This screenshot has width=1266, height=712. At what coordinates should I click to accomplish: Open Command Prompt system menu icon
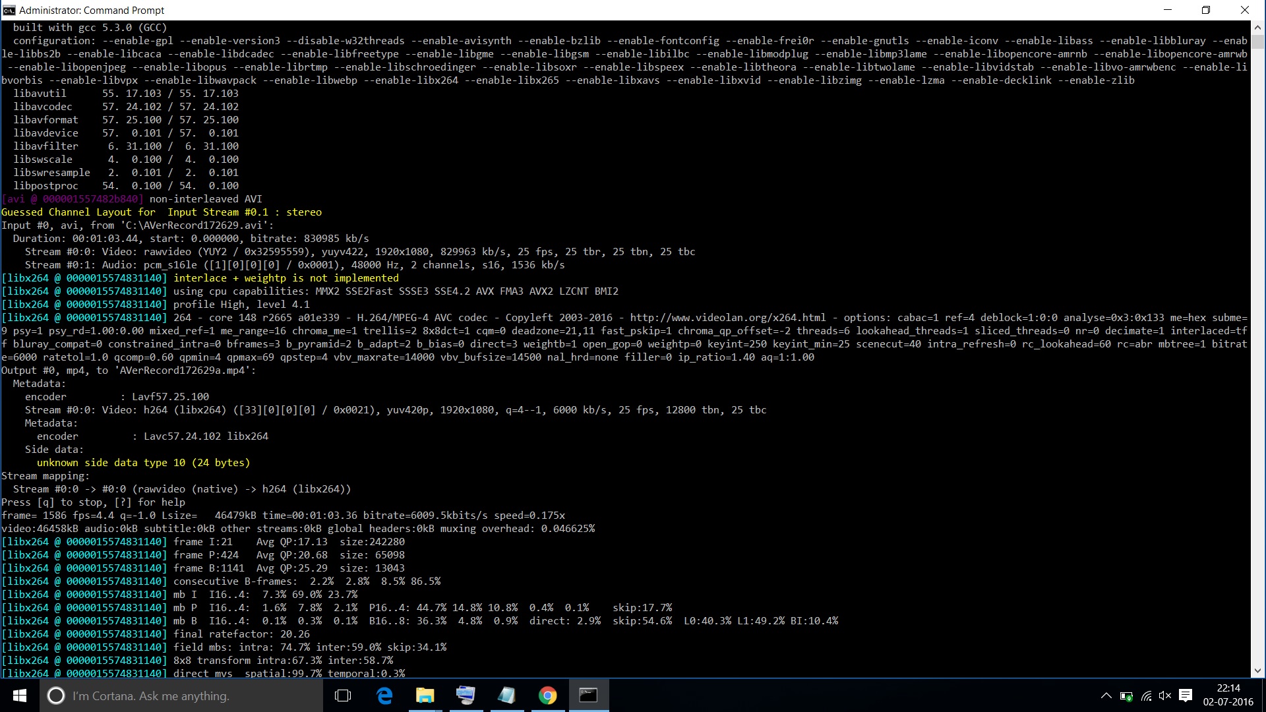point(9,10)
